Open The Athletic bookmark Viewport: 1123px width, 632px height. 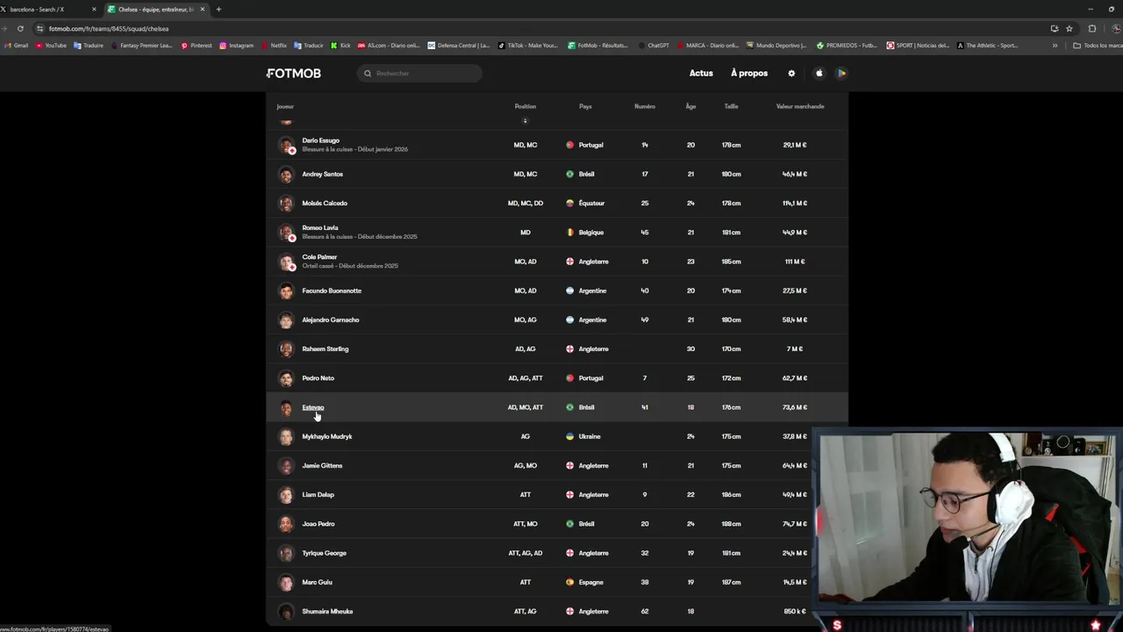[x=988, y=46]
